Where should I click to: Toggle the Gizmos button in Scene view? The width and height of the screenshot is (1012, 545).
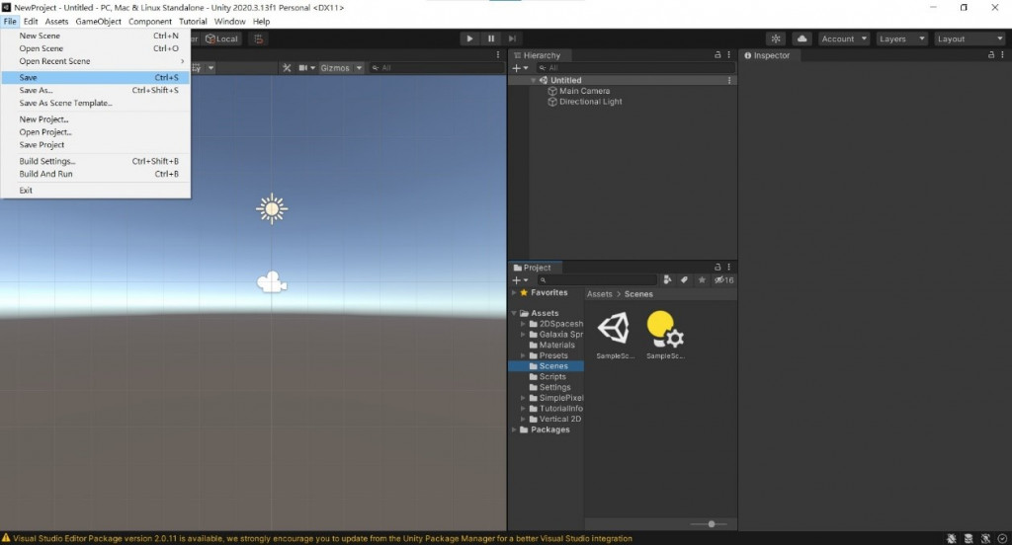335,68
